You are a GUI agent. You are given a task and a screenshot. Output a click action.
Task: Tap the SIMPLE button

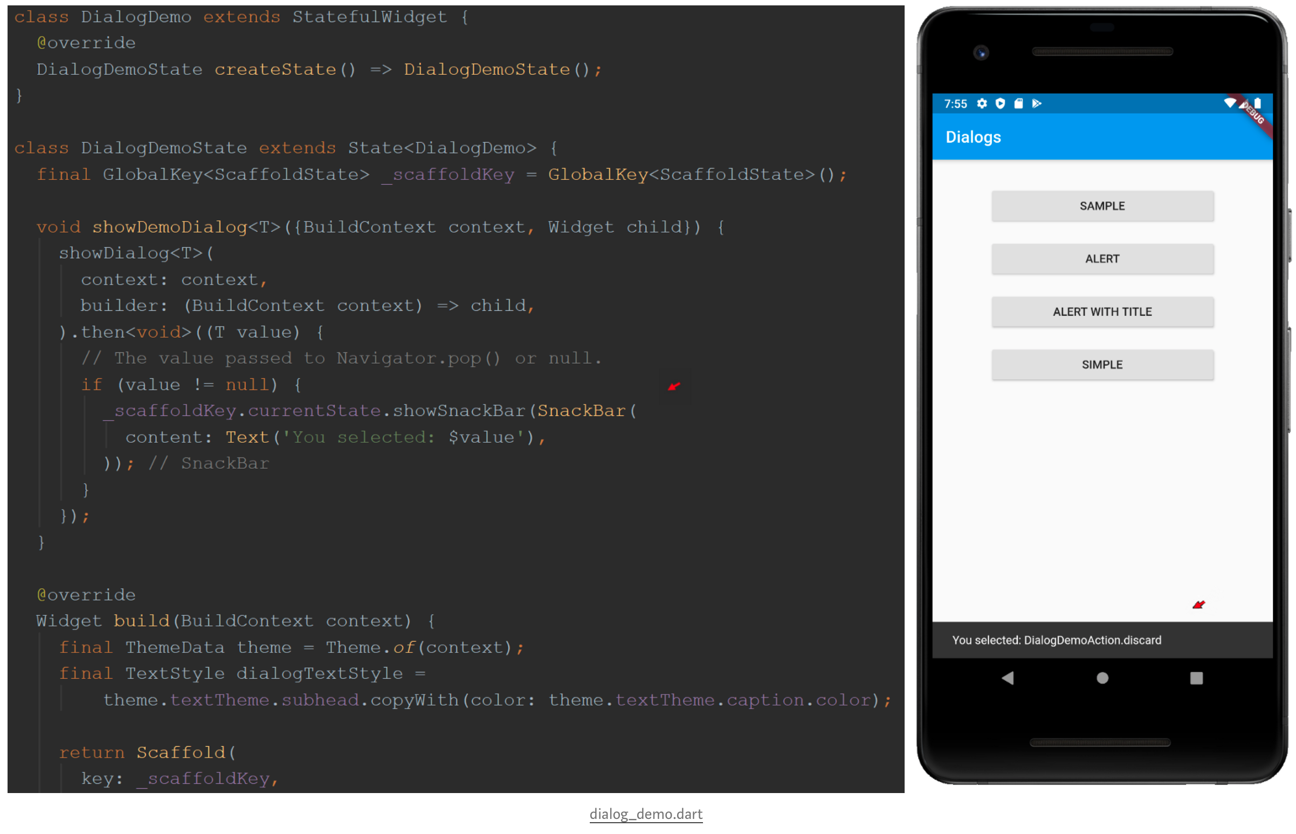tap(1102, 365)
